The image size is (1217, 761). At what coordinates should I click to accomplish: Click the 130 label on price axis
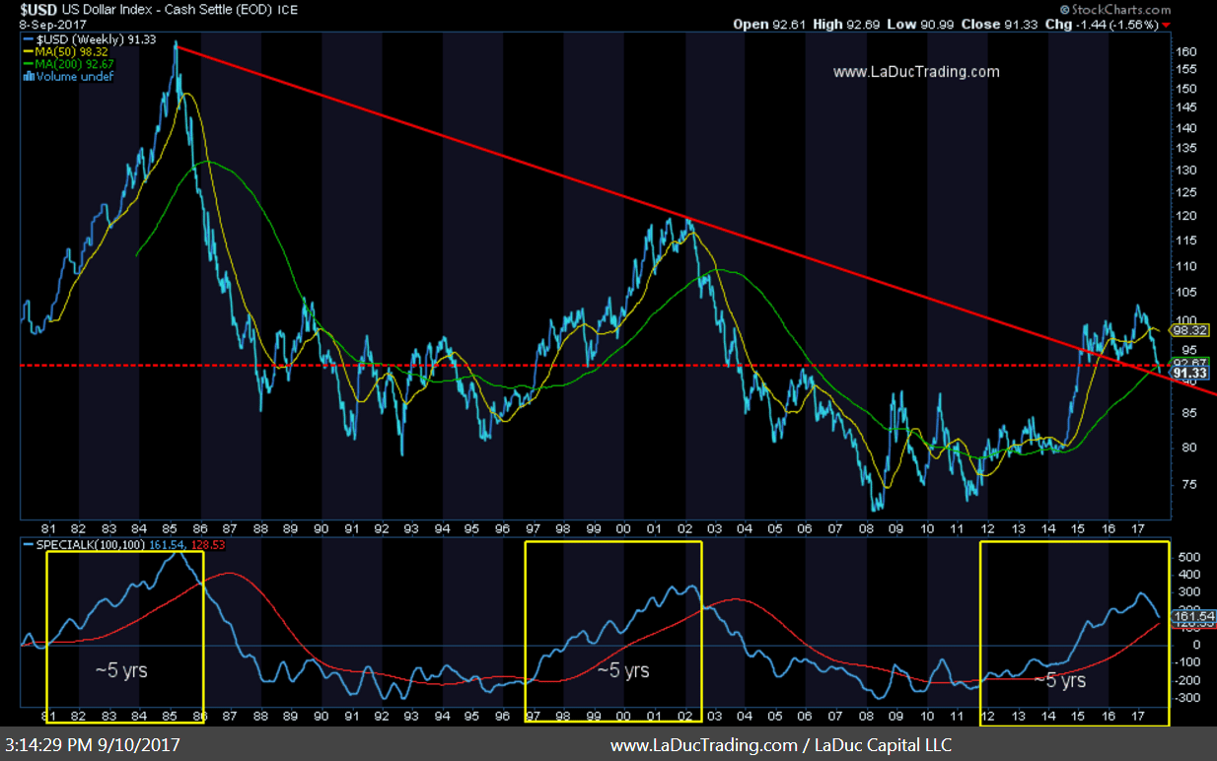pos(1185,171)
